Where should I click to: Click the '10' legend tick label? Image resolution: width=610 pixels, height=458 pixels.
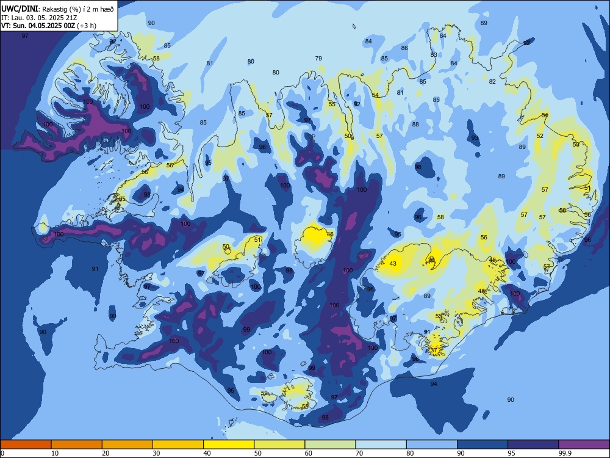[55, 453]
